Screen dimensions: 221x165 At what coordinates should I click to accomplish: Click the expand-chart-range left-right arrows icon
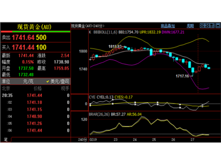click(x=202, y=26)
